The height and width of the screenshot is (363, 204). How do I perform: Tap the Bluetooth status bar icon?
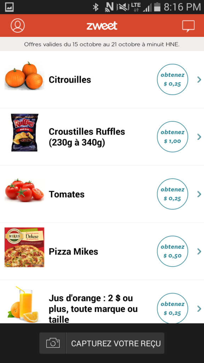point(96,7)
